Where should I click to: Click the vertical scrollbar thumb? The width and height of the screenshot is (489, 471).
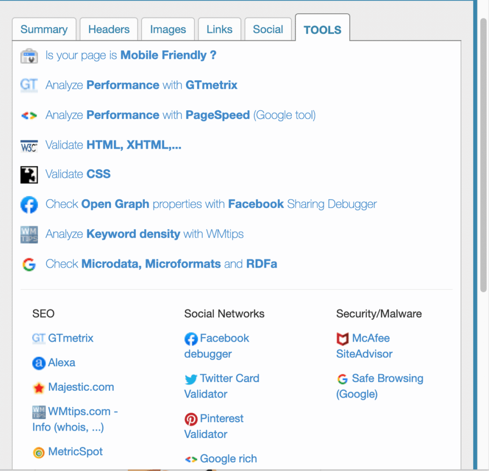pos(483,155)
